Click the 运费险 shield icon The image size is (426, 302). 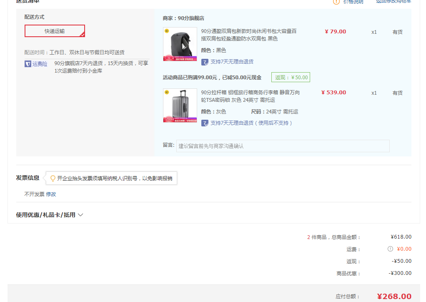28,64
